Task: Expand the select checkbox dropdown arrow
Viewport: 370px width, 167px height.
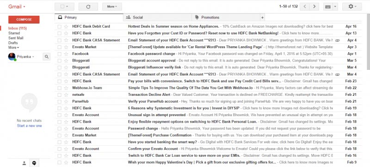Action: click(67, 6)
